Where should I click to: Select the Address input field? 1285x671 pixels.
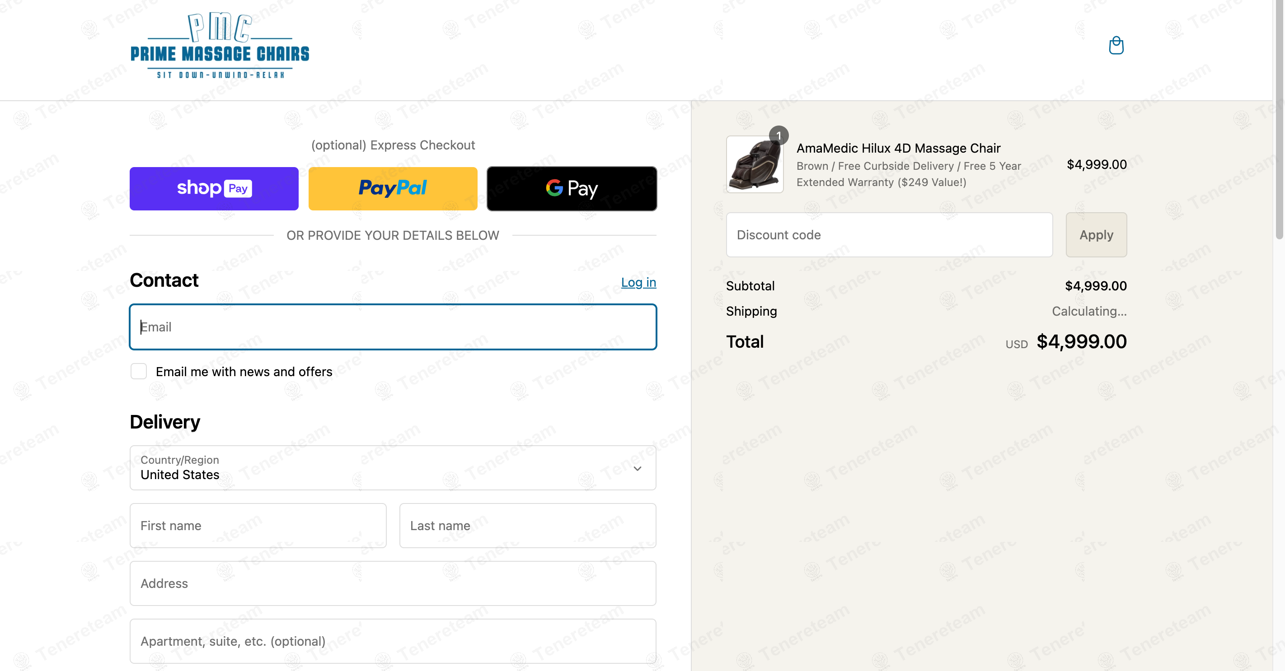(x=393, y=583)
